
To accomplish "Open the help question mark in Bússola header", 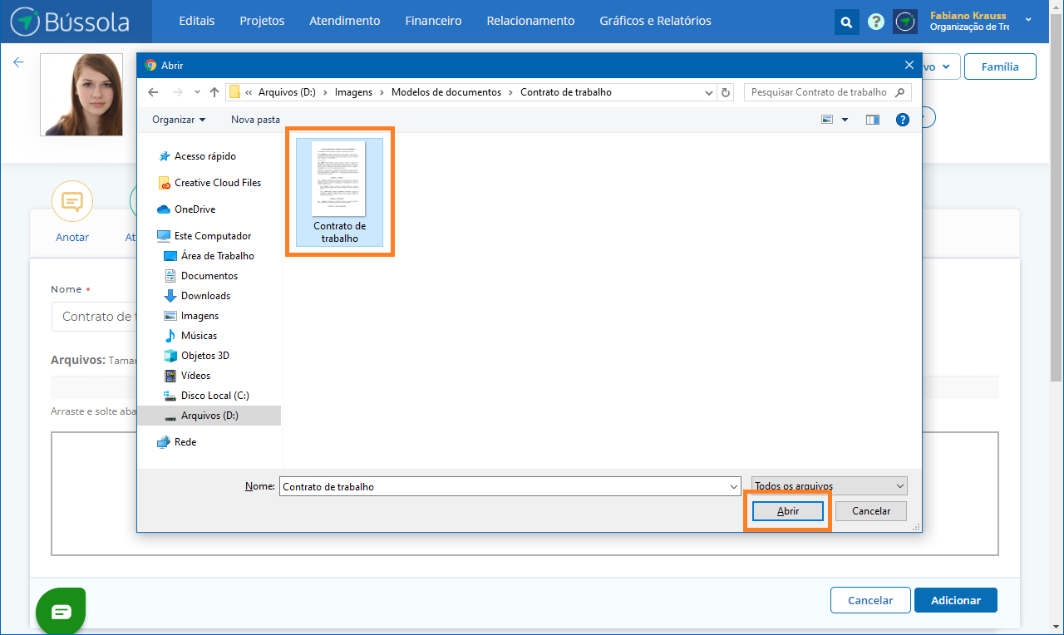I will click(876, 22).
